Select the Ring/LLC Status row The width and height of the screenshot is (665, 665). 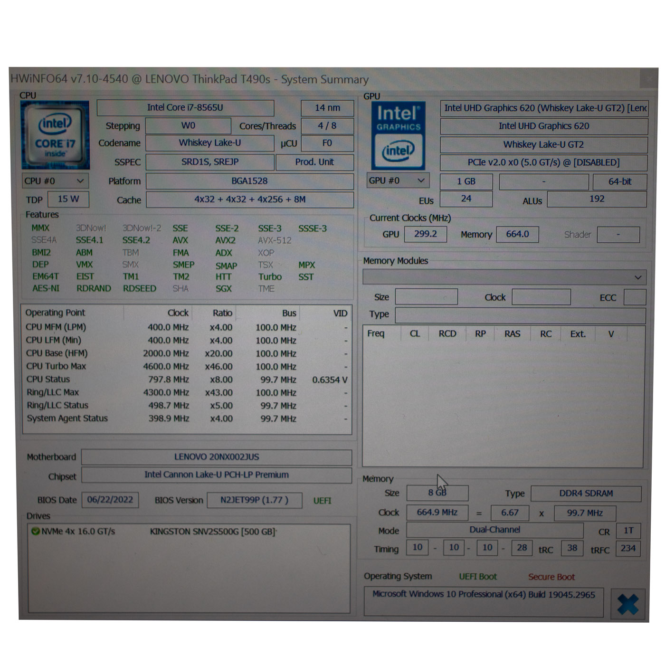point(187,405)
